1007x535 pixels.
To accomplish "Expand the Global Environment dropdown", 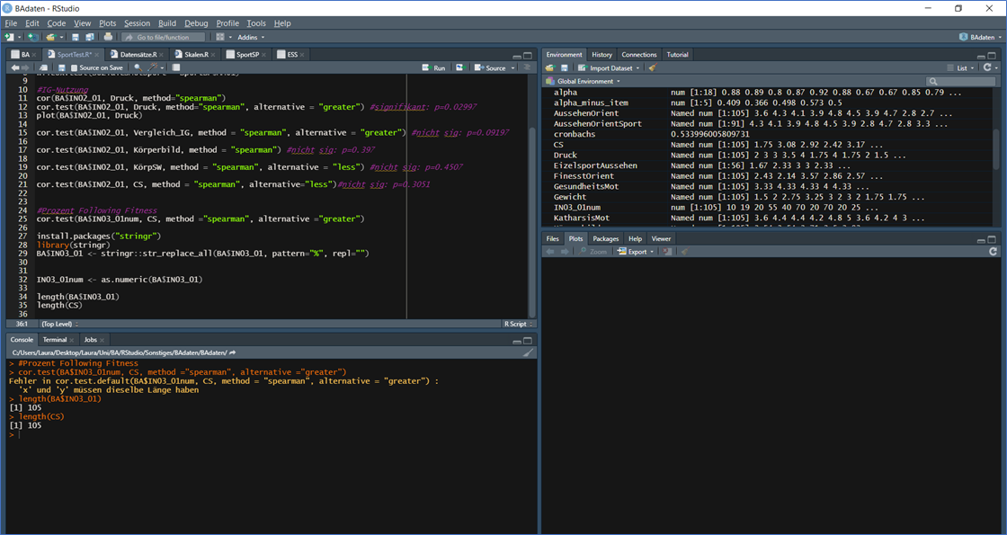I will tap(584, 81).
